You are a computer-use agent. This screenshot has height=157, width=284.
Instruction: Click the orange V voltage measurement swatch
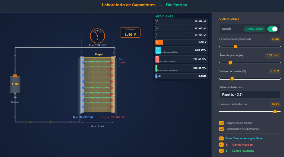click(x=159, y=42)
